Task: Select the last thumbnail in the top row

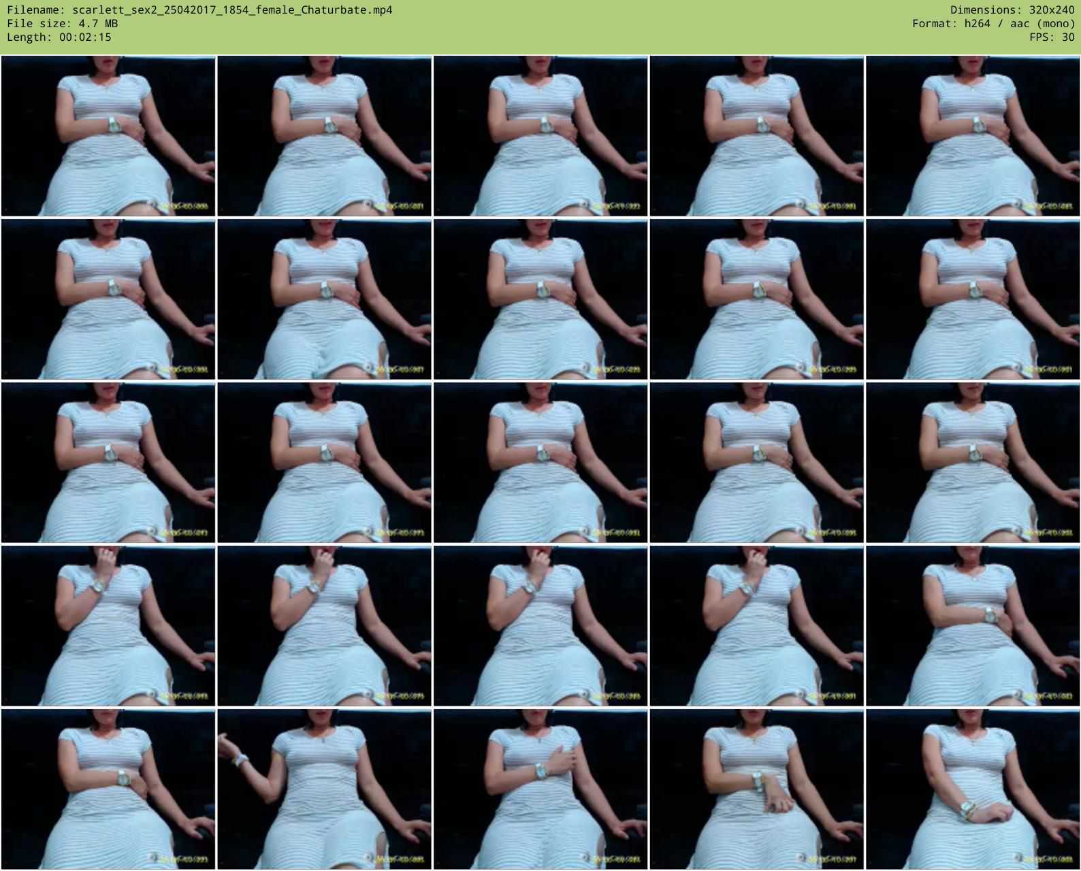Action: pyautogui.click(x=973, y=136)
